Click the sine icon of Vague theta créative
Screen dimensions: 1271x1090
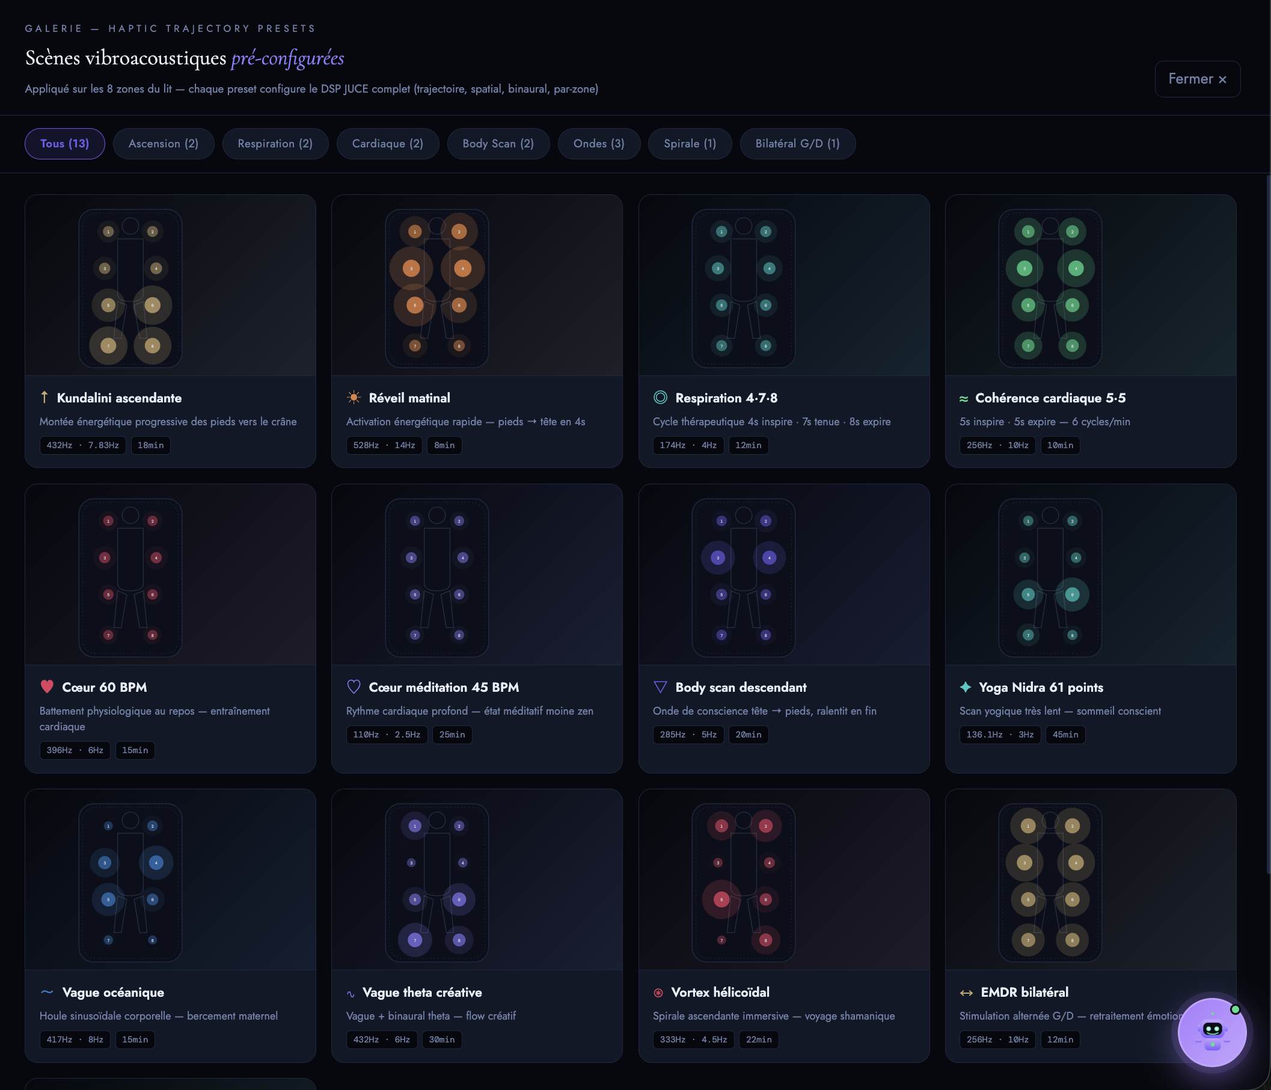(351, 994)
